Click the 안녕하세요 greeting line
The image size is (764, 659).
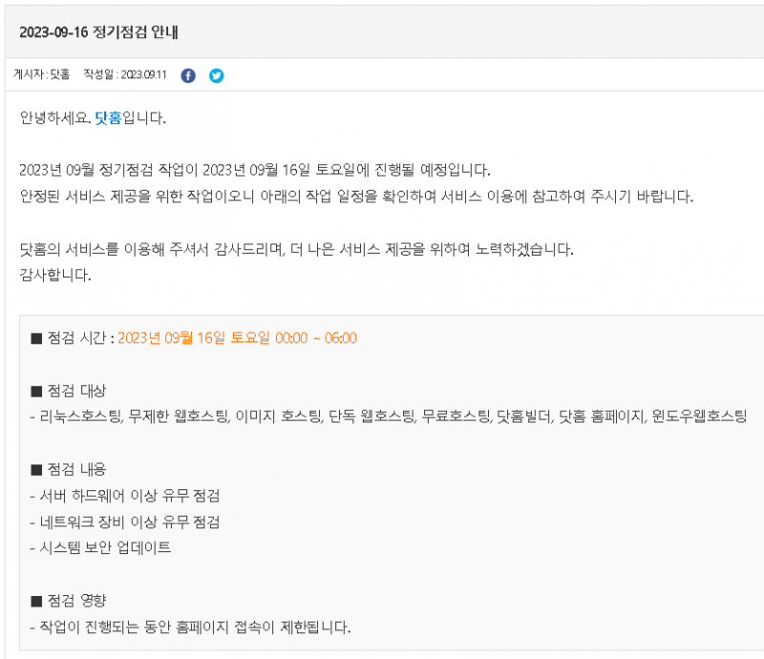pos(93,118)
